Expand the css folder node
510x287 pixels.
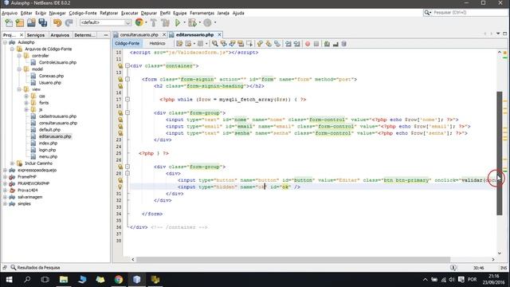coord(26,96)
